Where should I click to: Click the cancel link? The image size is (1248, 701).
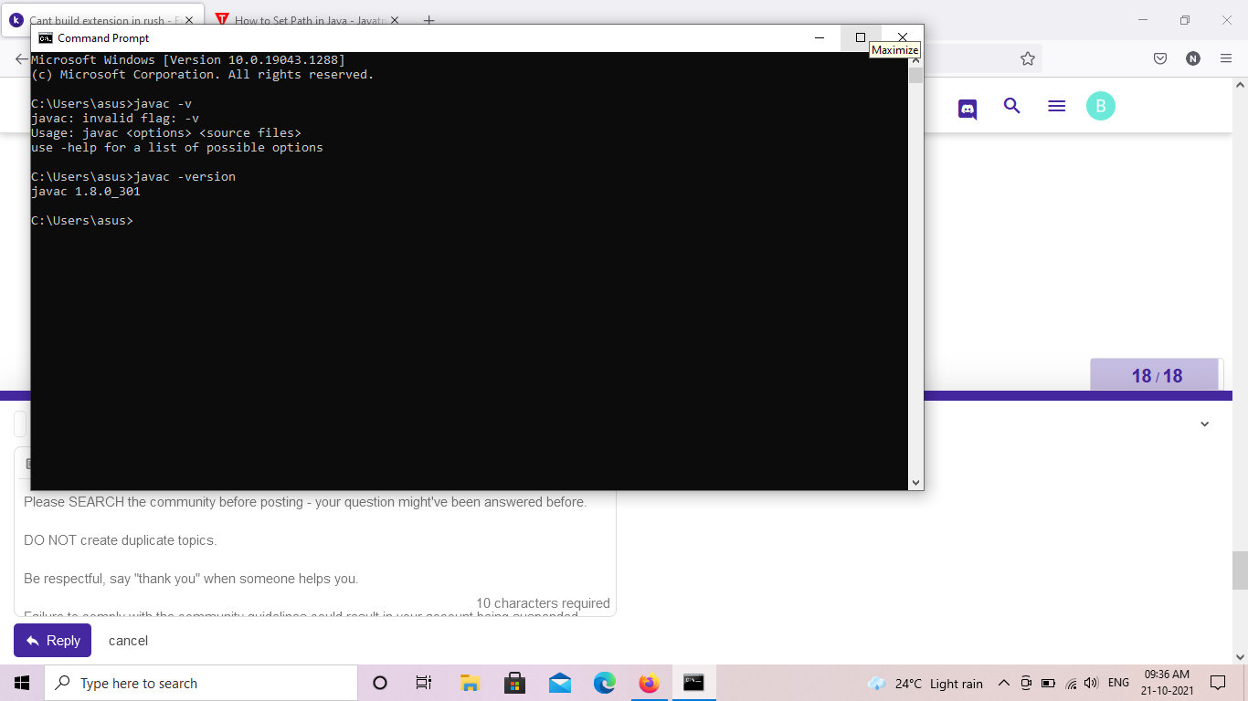[x=128, y=641]
